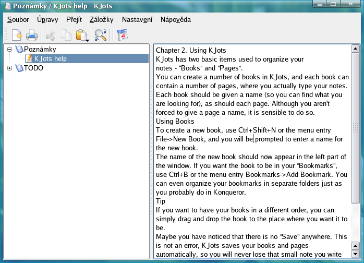Open the Přejít menu
The image size is (364, 263).
pos(74,19)
